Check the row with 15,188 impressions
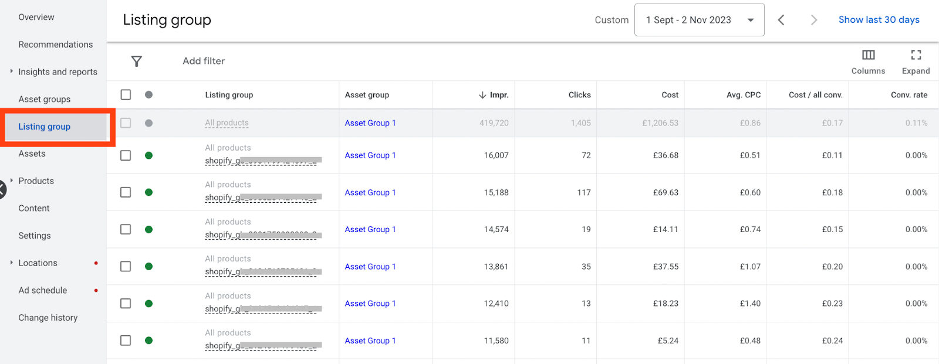This screenshot has height=364, width=939. 126,192
